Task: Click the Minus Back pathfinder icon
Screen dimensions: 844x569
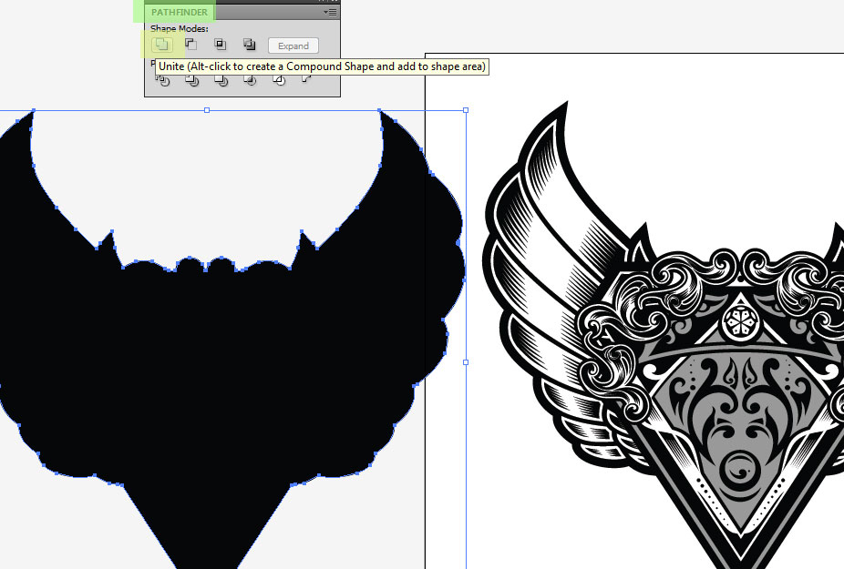Action: point(307,80)
